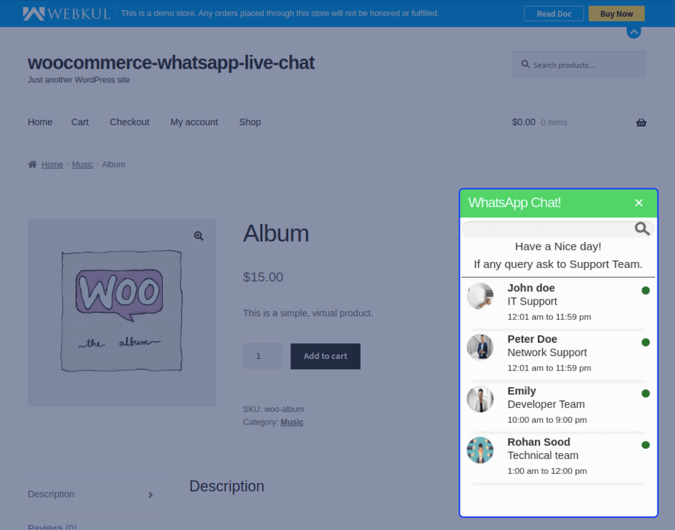Click the Buy Now button
The image size is (675, 530).
click(x=617, y=14)
